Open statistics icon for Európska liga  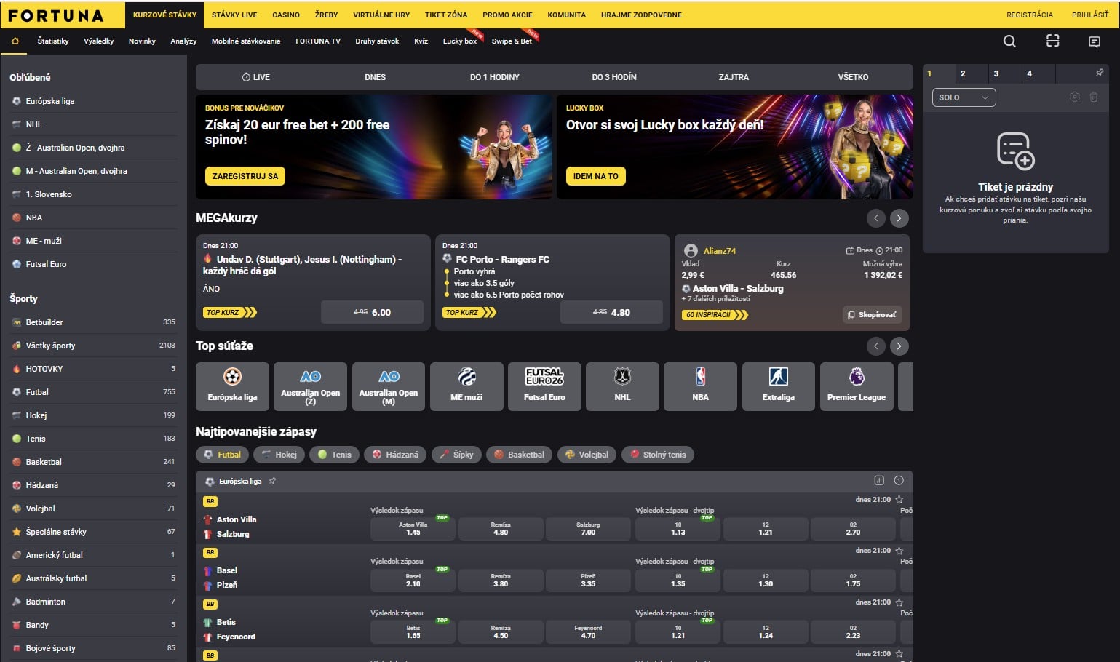(879, 481)
